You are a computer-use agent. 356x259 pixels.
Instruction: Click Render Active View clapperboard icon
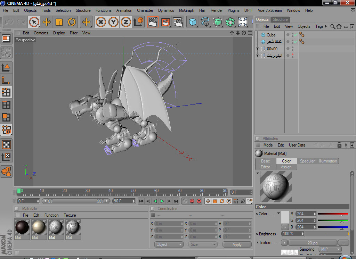[153, 22]
